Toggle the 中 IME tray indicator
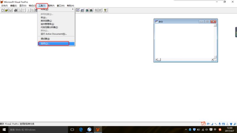 pos(215,129)
